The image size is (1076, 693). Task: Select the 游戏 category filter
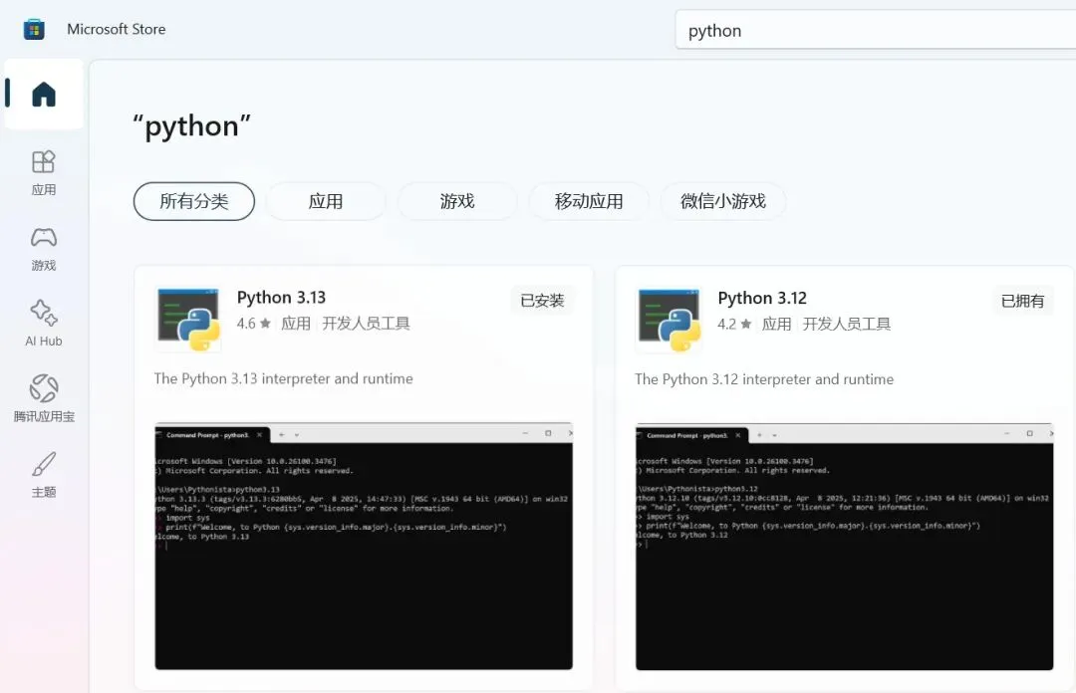tap(457, 201)
